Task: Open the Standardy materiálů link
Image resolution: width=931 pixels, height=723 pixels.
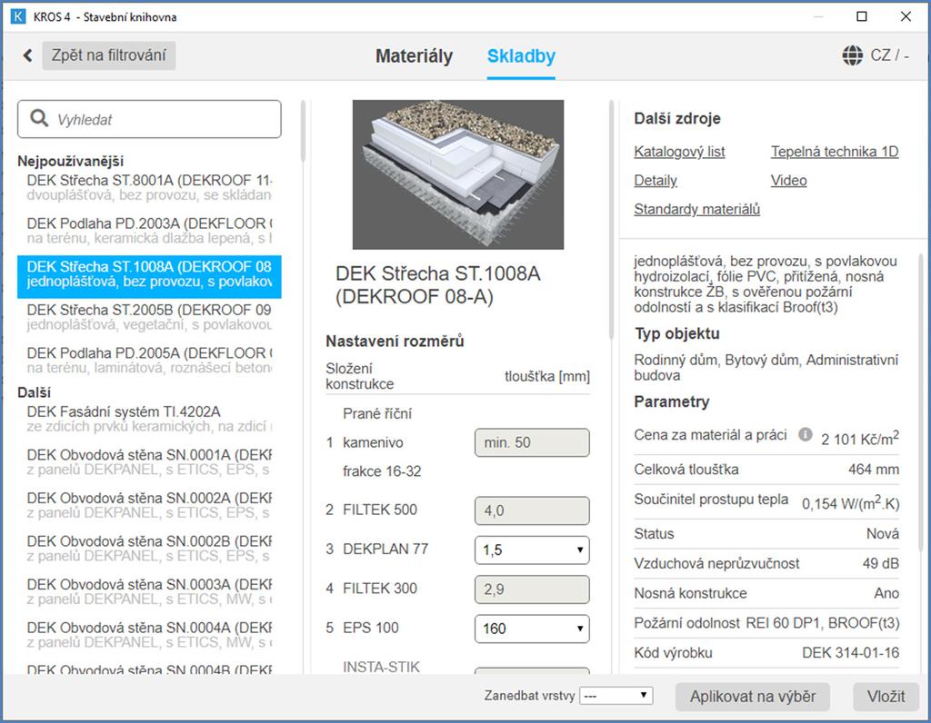Action: pyautogui.click(x=697, y=210)
